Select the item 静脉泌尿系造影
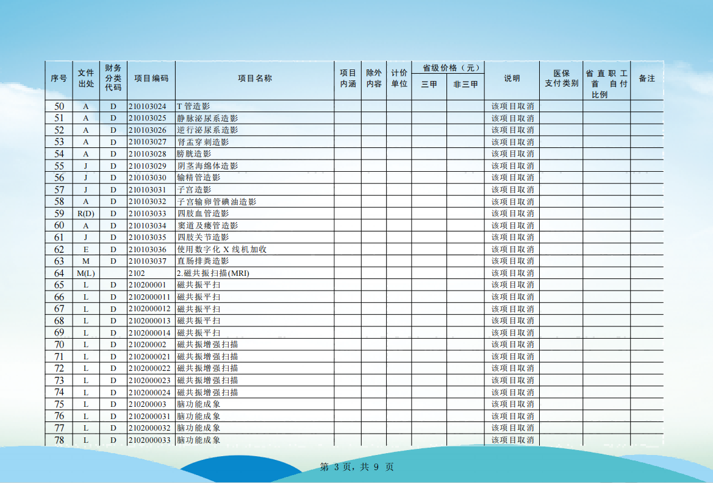Screen dimensions: 713x483 [207, 119]
